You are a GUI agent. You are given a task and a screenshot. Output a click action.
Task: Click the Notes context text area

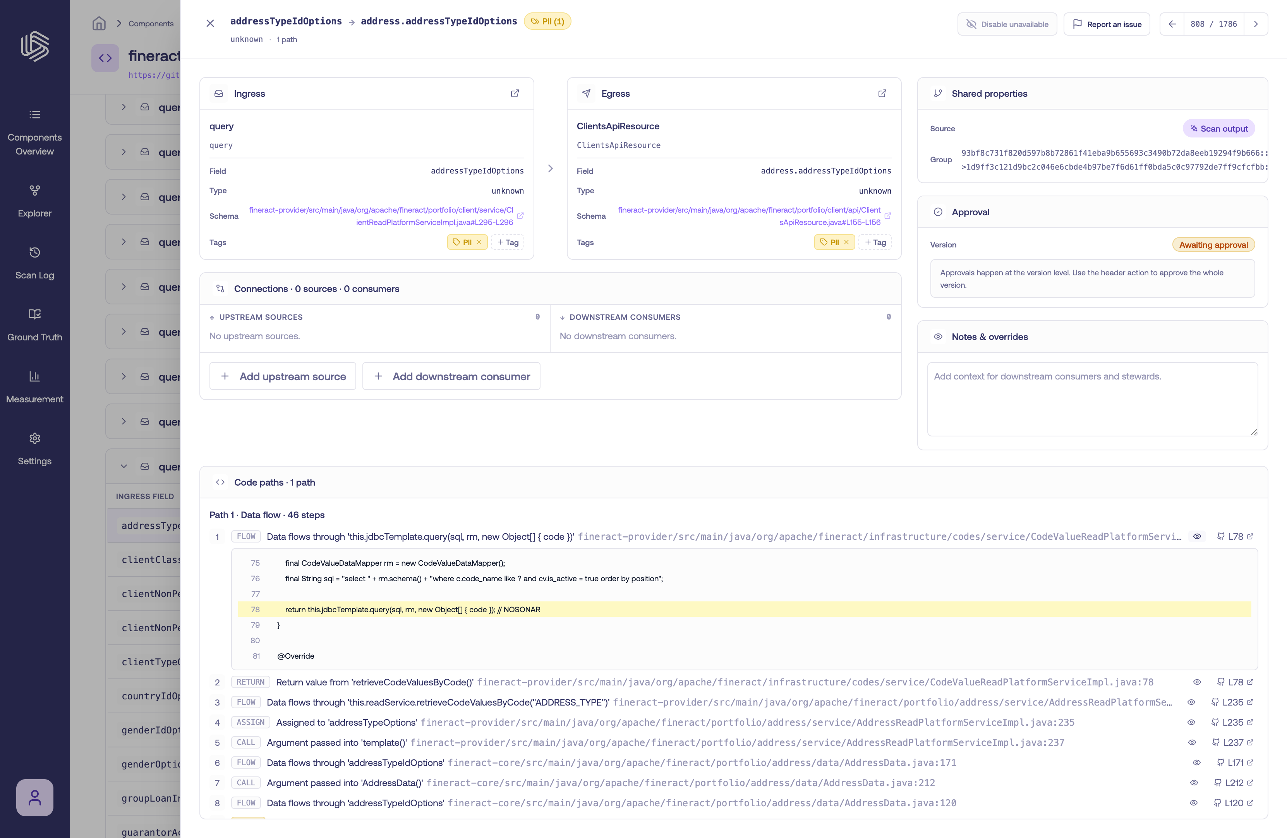1092,399
